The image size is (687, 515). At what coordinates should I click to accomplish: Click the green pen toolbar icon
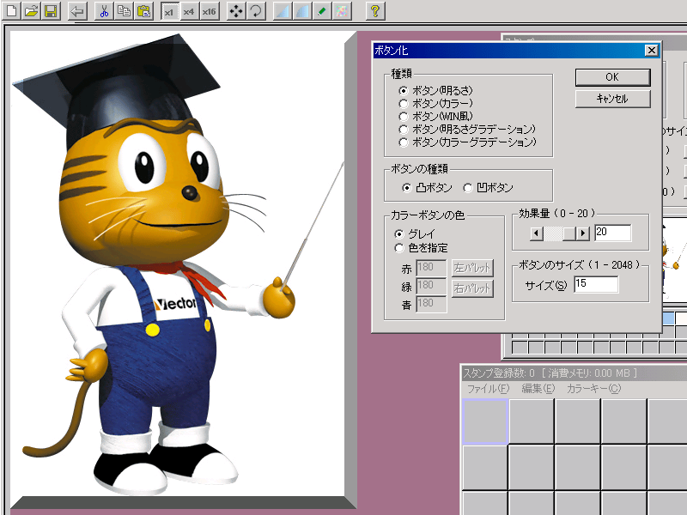(322, 10)
